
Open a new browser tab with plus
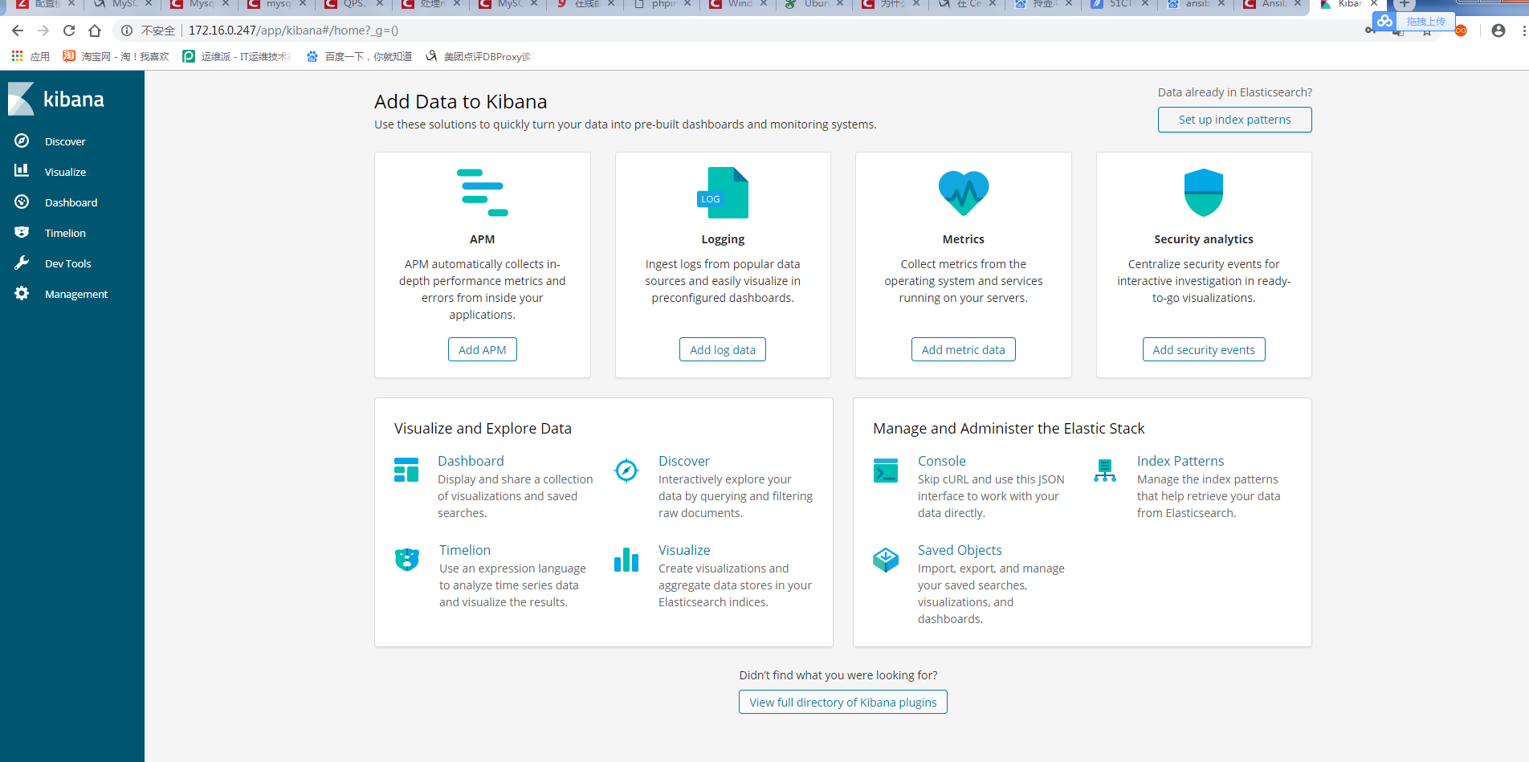coord(1405,4)
